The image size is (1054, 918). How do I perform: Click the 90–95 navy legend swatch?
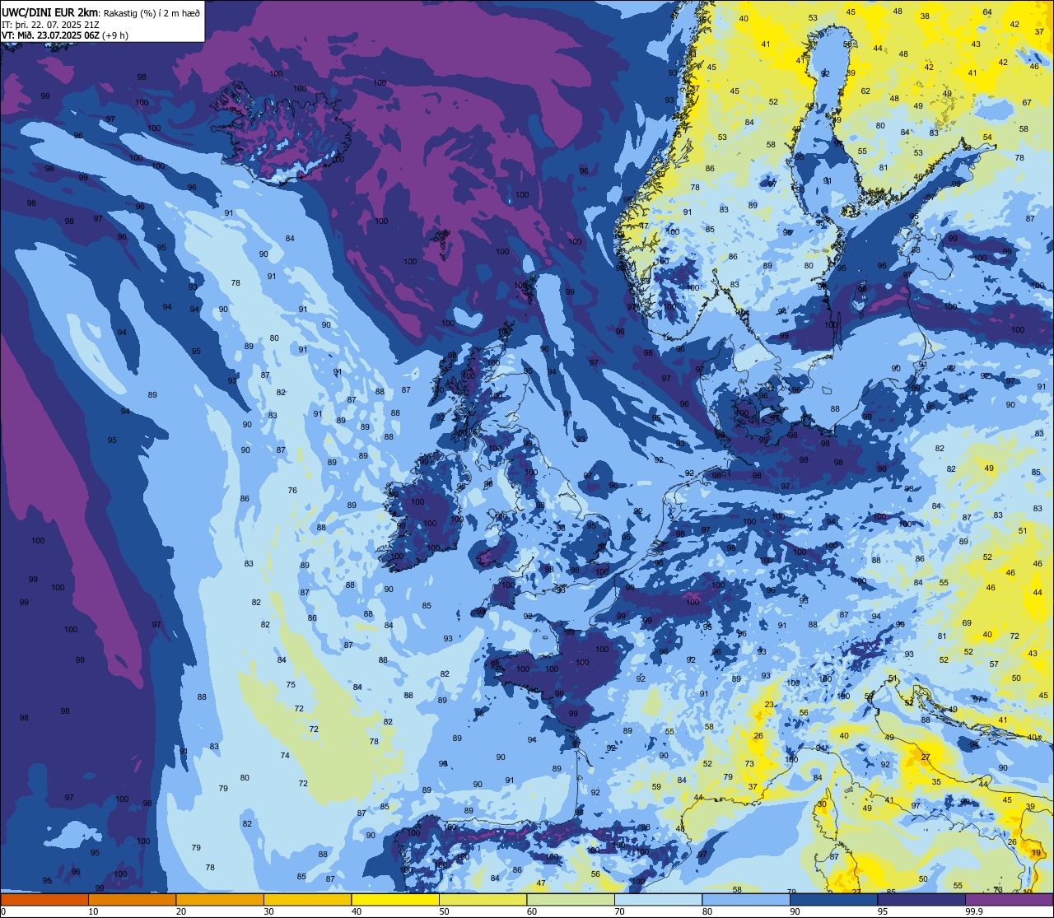tap(833, 899)
